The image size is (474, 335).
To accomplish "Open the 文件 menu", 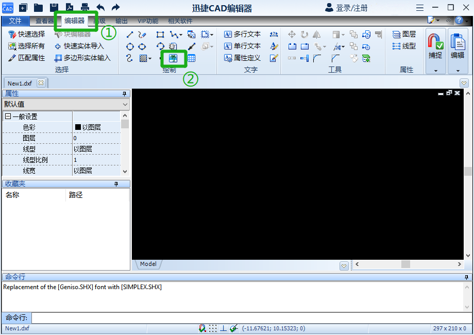I will click(x=15, y=21).
